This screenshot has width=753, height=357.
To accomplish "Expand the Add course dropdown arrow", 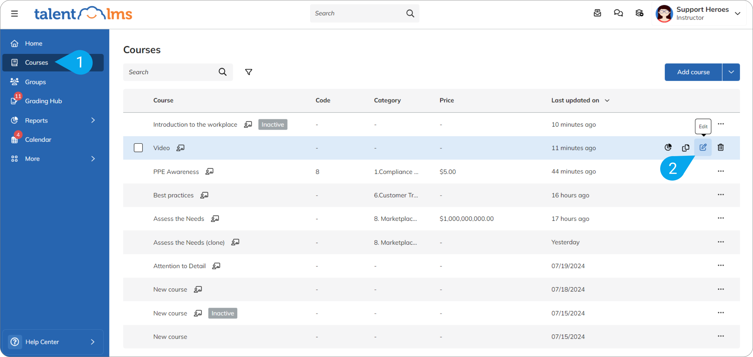I will pyautogui.click(x=731, y=72).
